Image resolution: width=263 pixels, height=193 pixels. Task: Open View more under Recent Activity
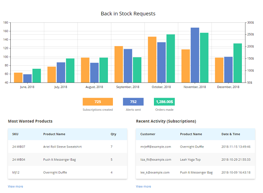[x=143, y=186]
